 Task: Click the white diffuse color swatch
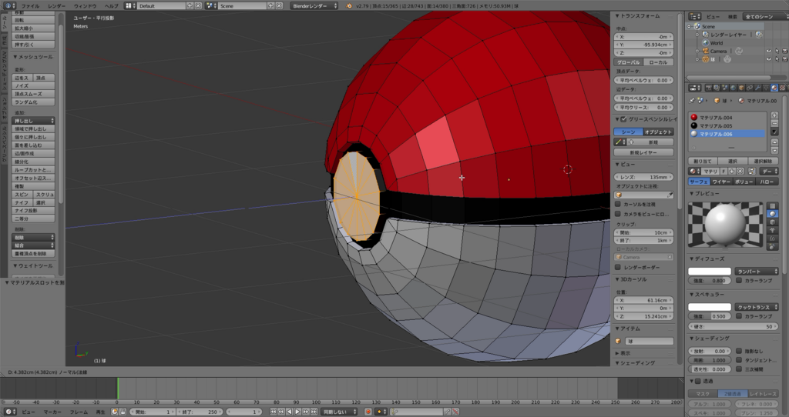point(709,271)
